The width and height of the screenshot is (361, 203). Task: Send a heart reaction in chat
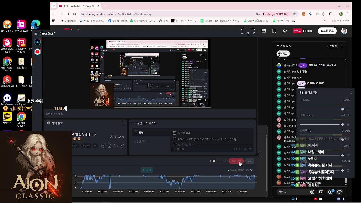(x=340, y=192)
